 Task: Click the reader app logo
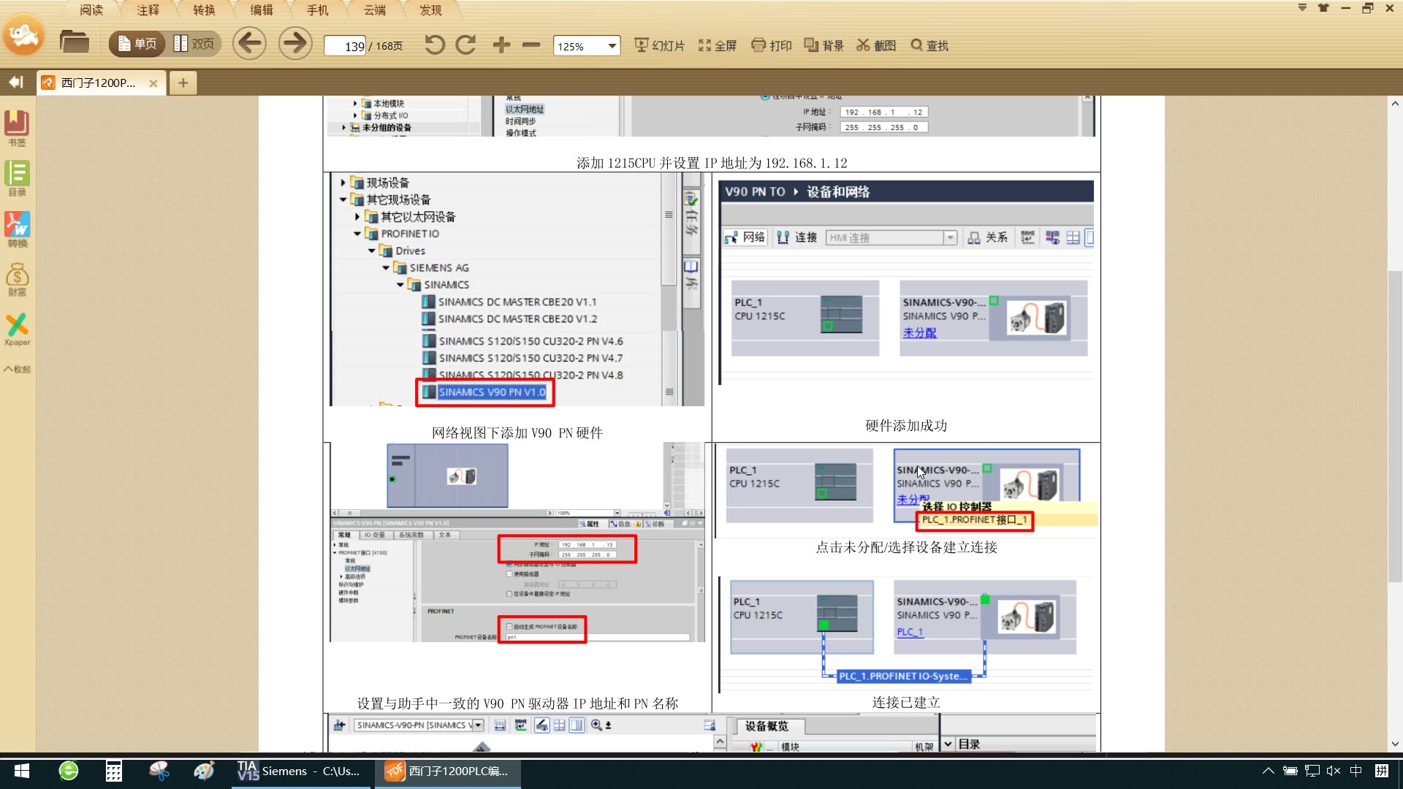click(x=23, y=34)
